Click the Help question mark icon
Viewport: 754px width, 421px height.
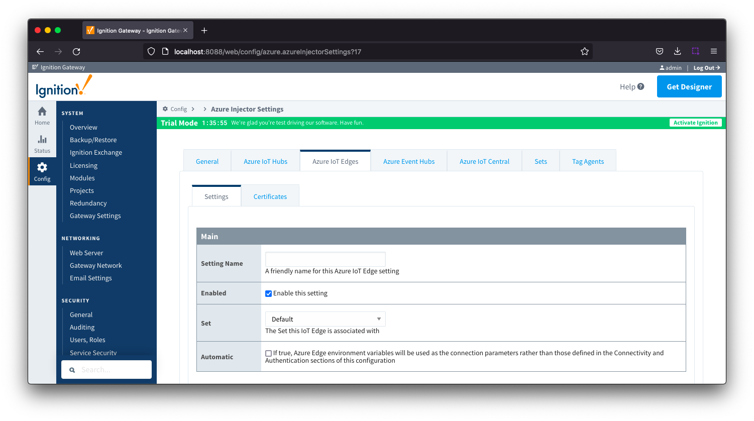point(640,86)
